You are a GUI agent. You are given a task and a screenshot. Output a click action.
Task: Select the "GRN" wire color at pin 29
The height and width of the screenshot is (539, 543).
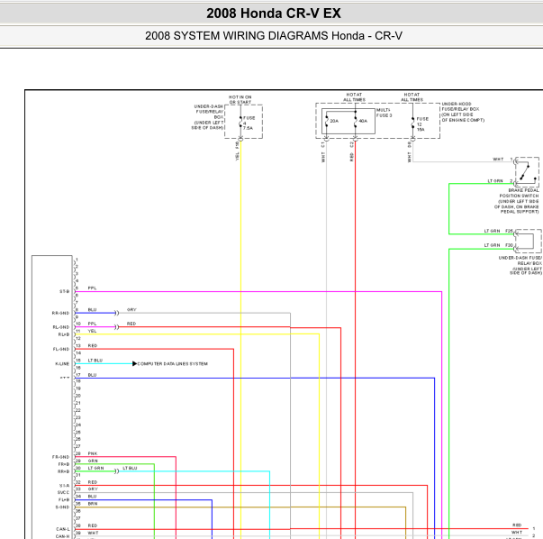(93, 461)
